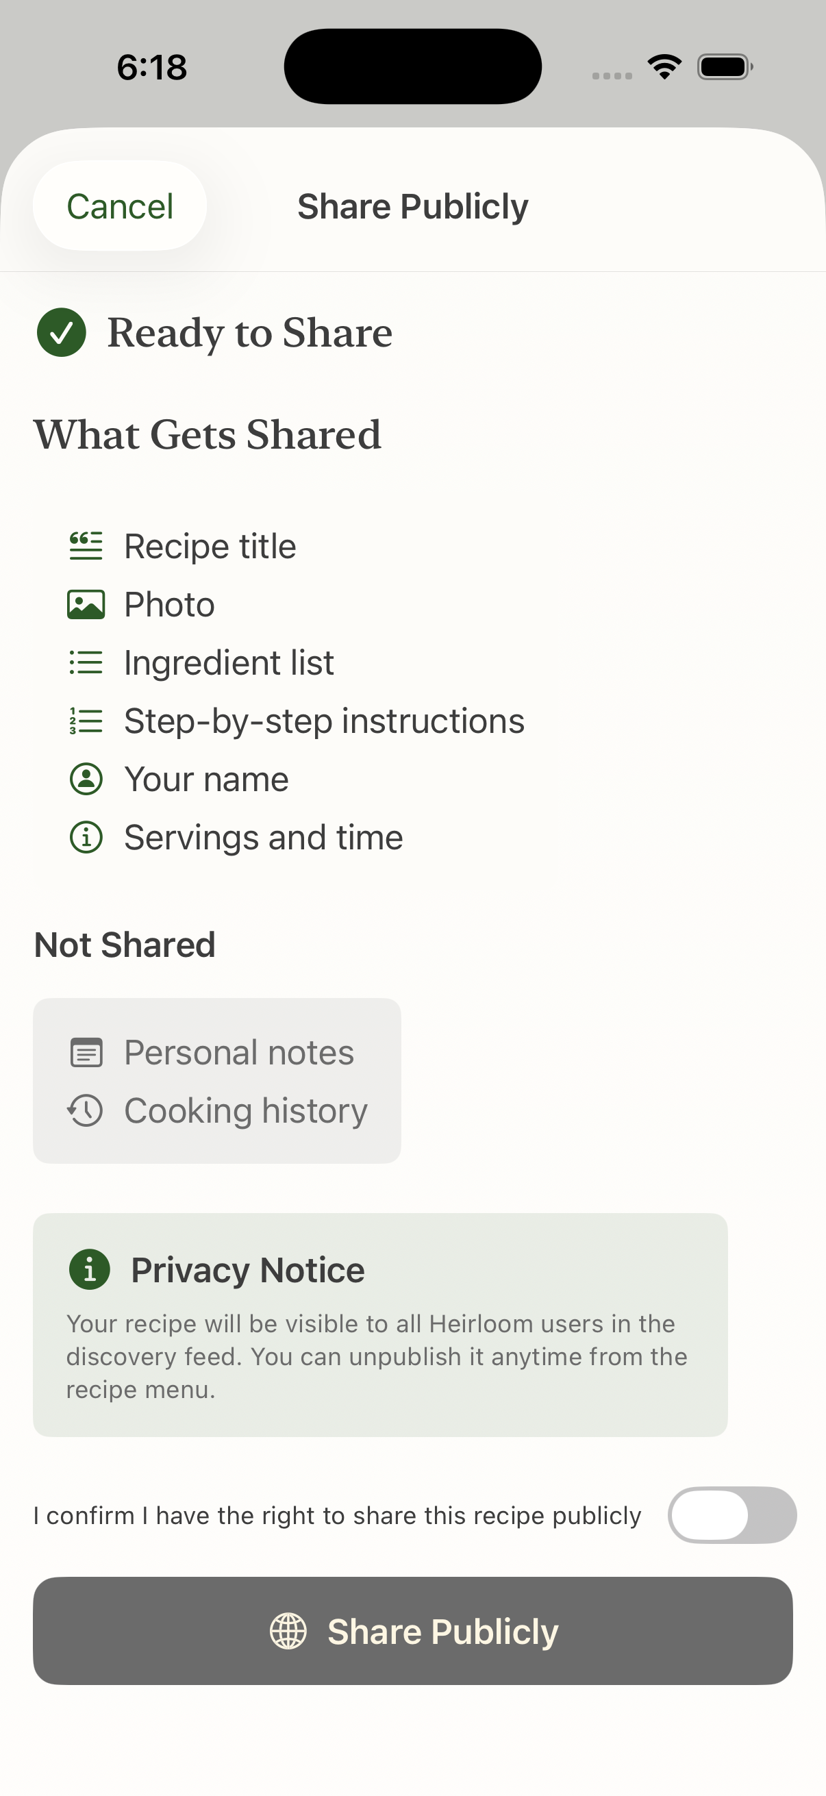826x1796 pixels.
Task: Tap the Photo image icon
Action: pyautogui.click(x=86, y=604)
